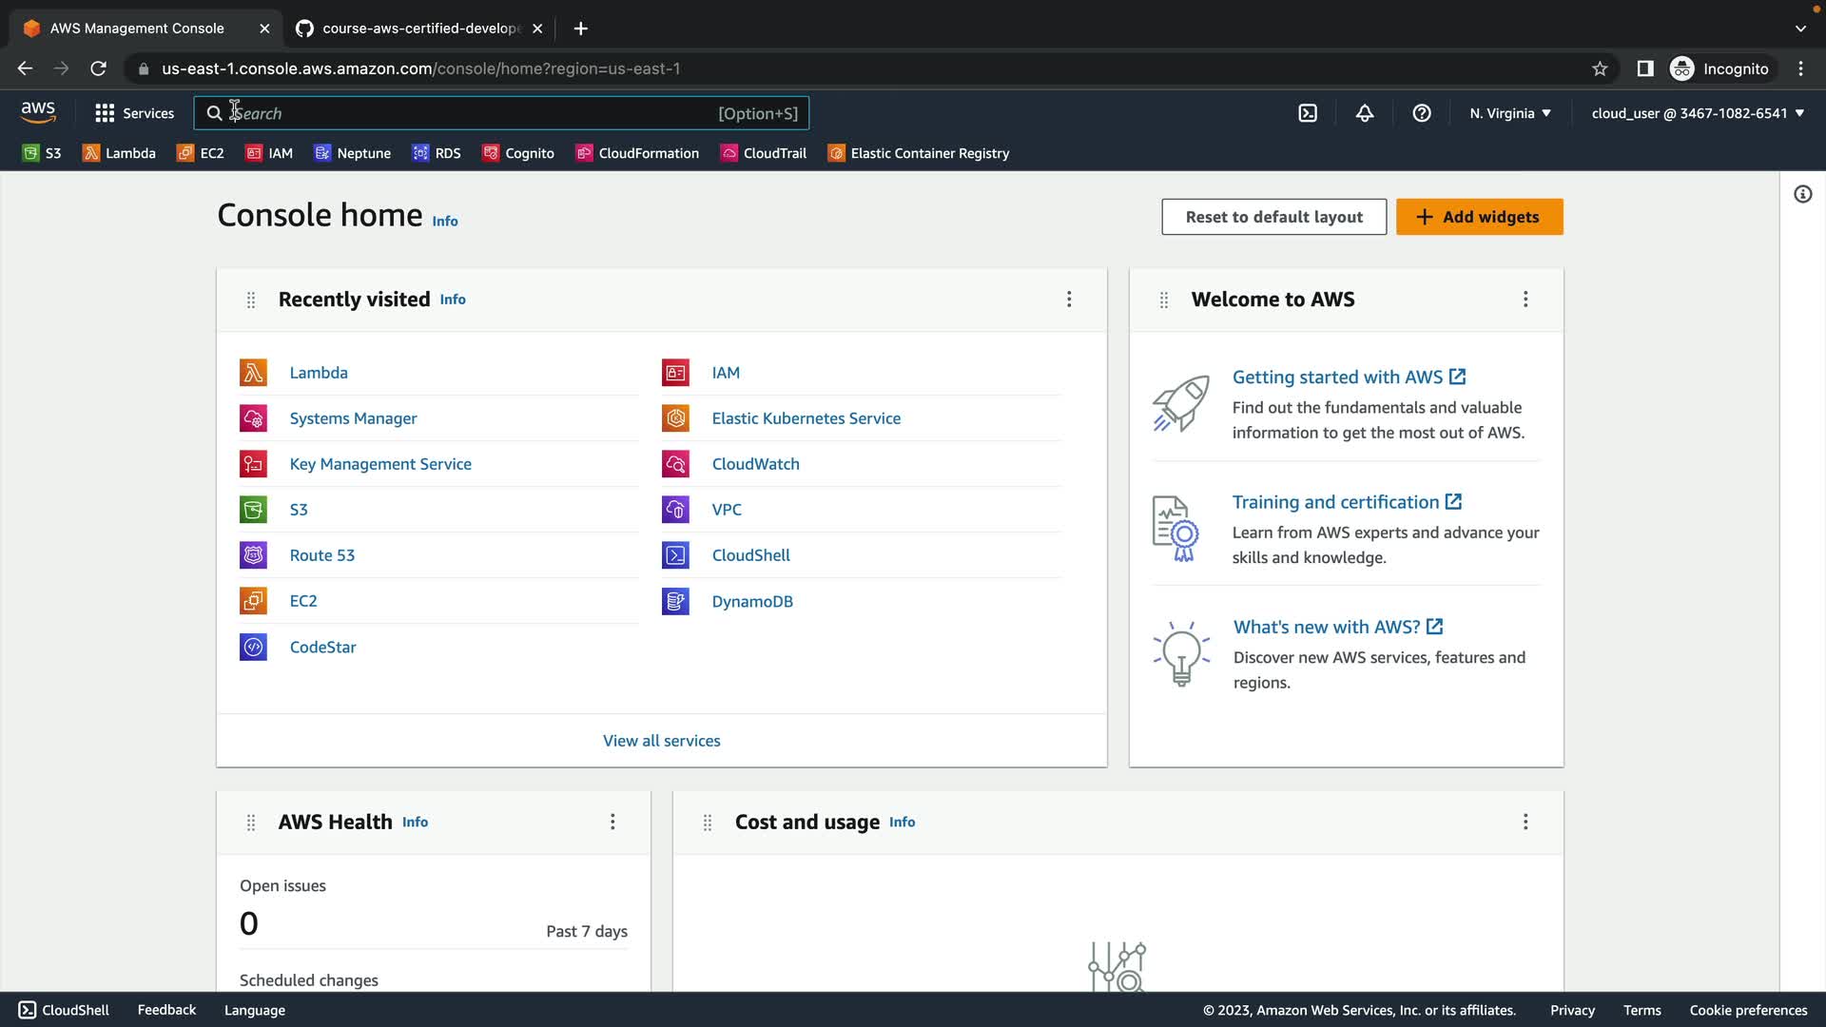
Task: Click the Reset to default layout button
Action: (x=1273, y=217)
